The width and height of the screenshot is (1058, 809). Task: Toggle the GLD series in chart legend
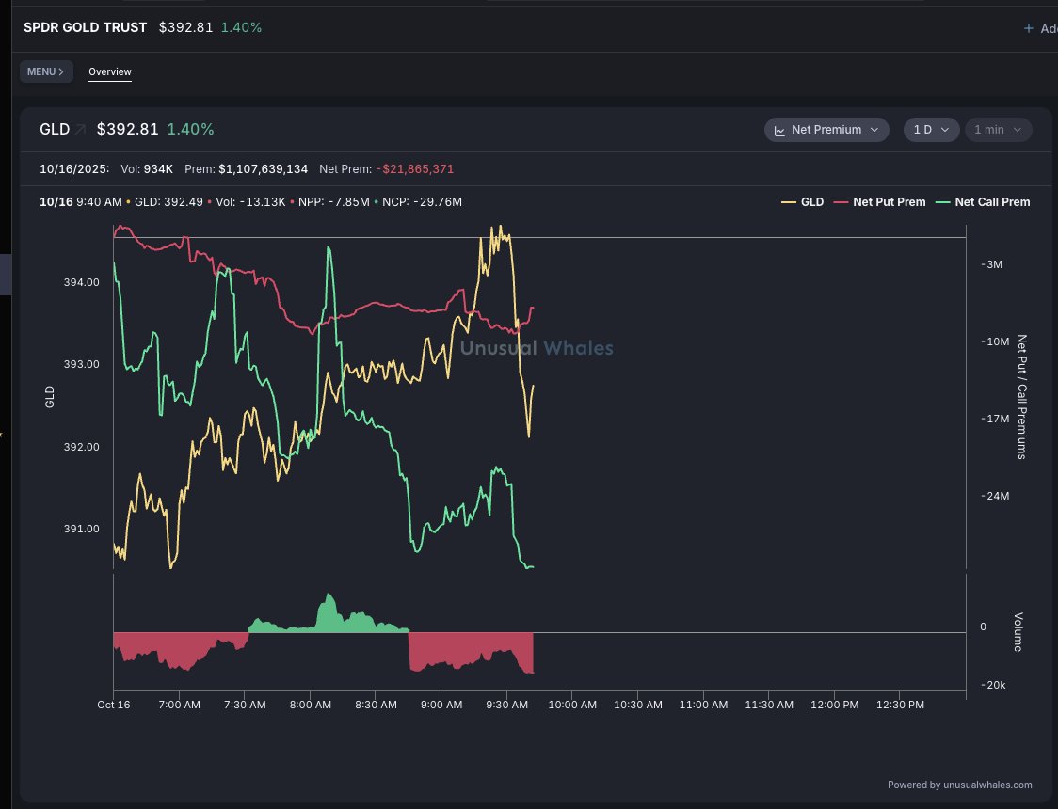[806, 202]
